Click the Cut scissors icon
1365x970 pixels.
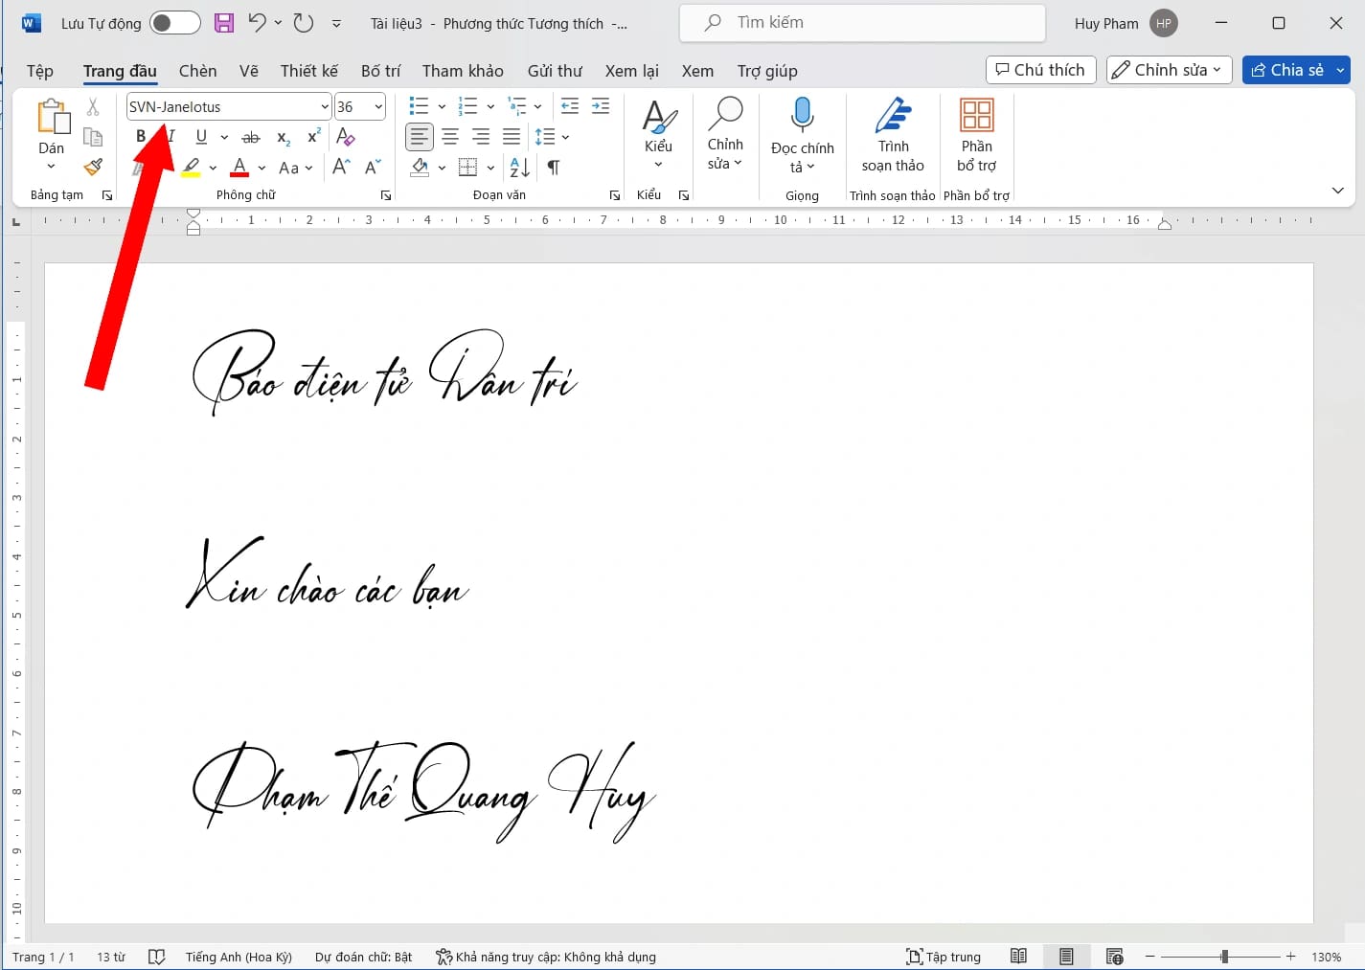(x=93, y=106)
